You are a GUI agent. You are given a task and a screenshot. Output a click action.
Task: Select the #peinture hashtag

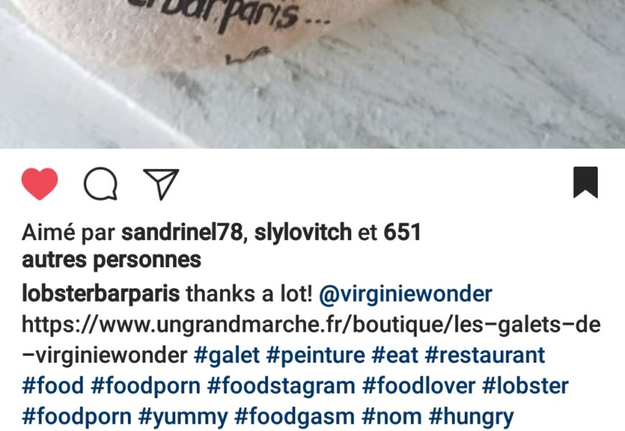click(x=315, y=355)
